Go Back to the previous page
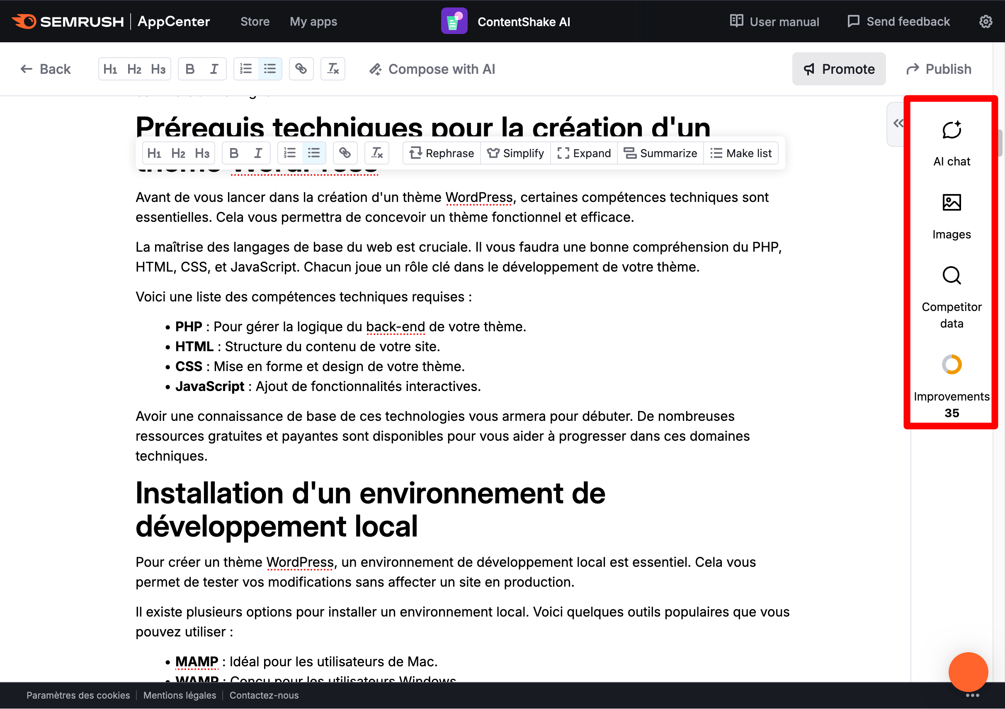 (46, 69)
